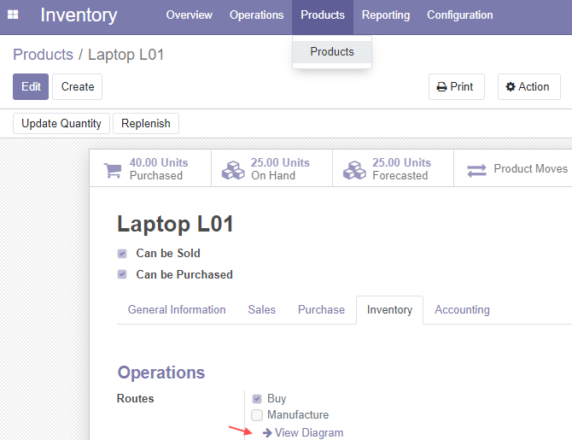Click the Update Quantity button

[x=61, y=123]
